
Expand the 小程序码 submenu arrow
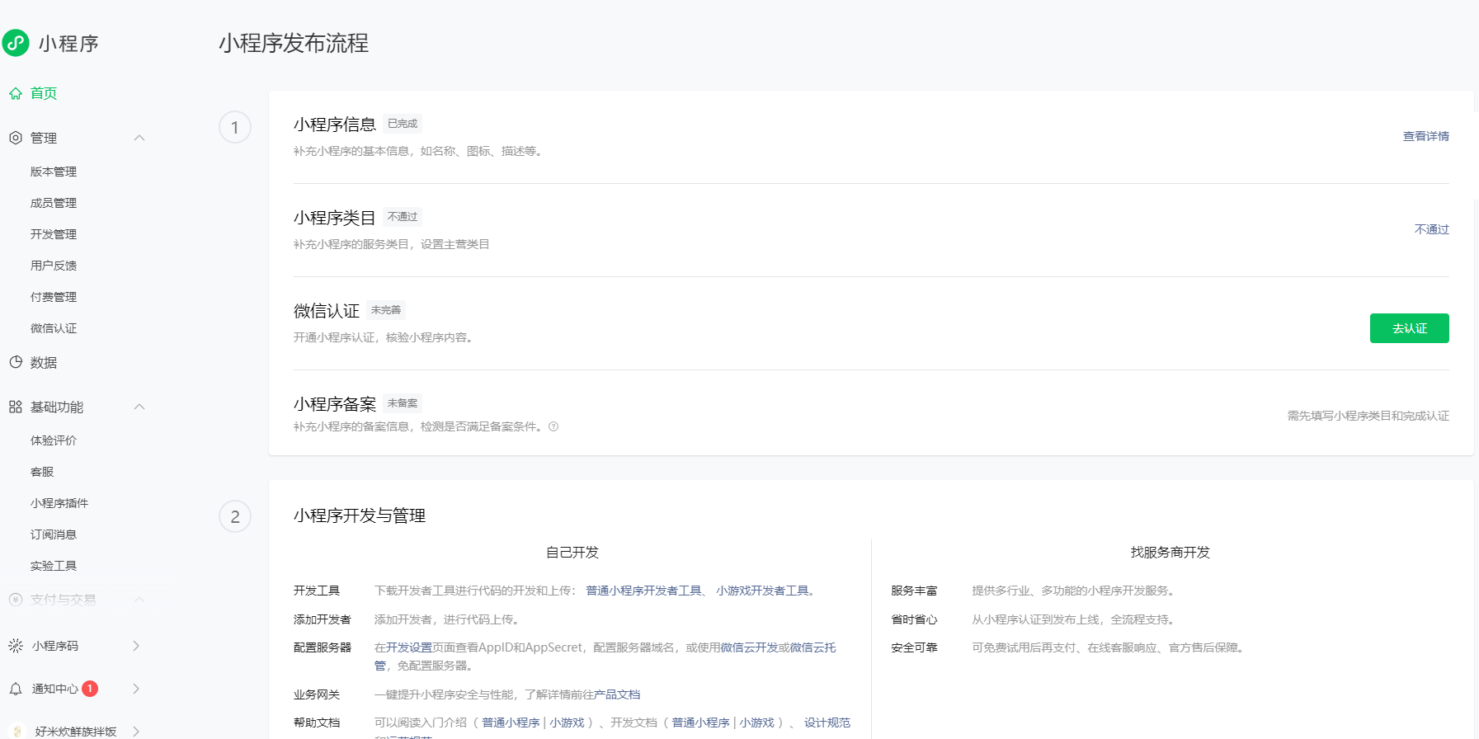(136, 646)
